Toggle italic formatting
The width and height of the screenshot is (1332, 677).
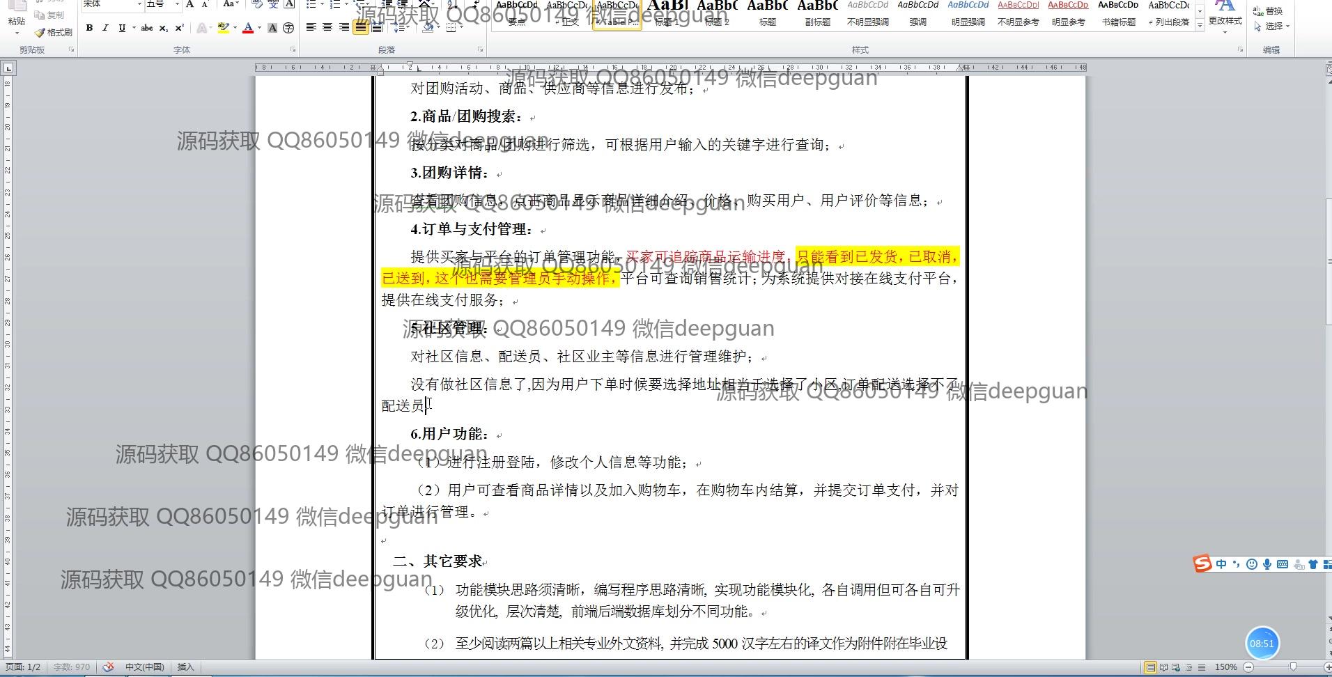(105, 28)
